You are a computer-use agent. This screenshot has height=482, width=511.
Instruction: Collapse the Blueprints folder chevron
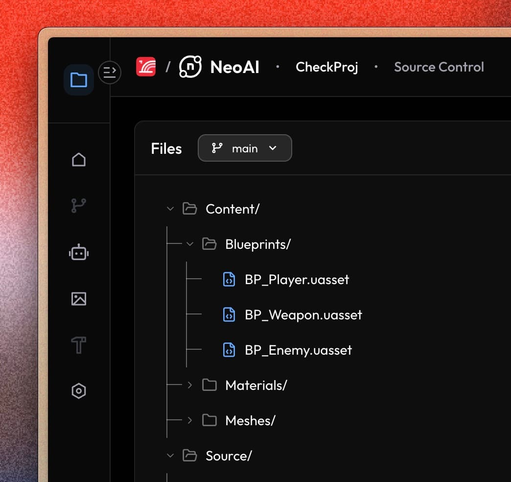pyautogui.click(x=190, y=244)
